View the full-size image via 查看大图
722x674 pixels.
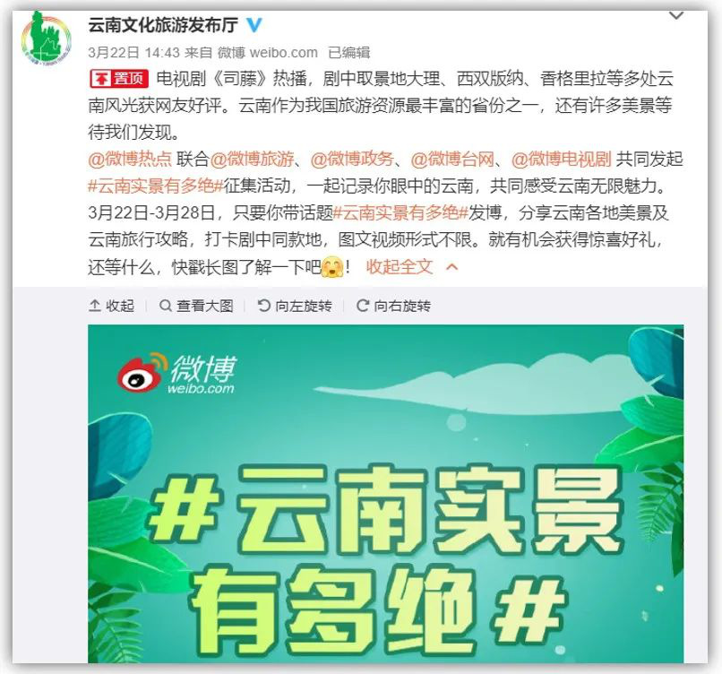click(196, 306)
